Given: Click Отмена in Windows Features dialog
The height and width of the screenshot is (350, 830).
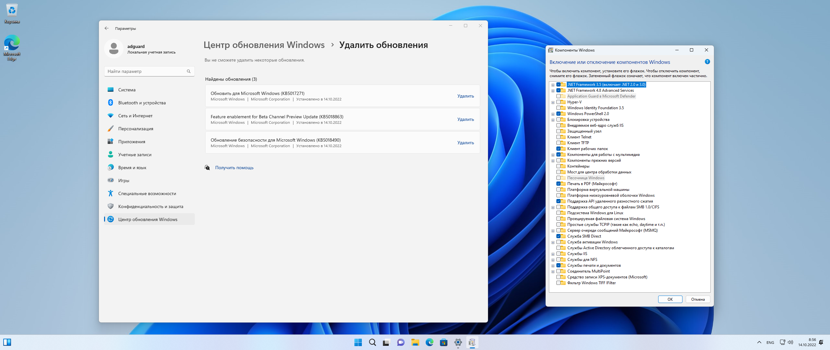Looking at the screenshot, I should coord(698,299).
